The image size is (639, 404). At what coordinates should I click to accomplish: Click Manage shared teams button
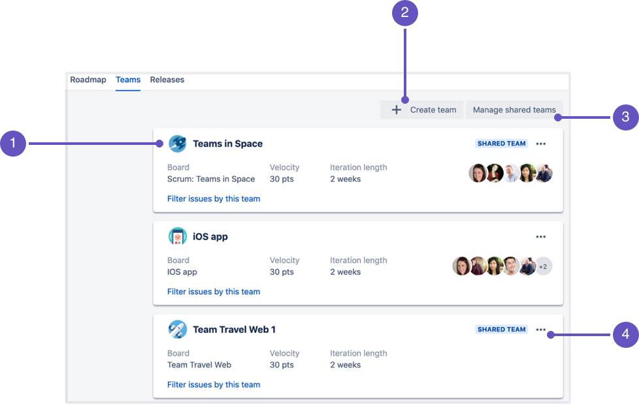[x=514, y=110]
